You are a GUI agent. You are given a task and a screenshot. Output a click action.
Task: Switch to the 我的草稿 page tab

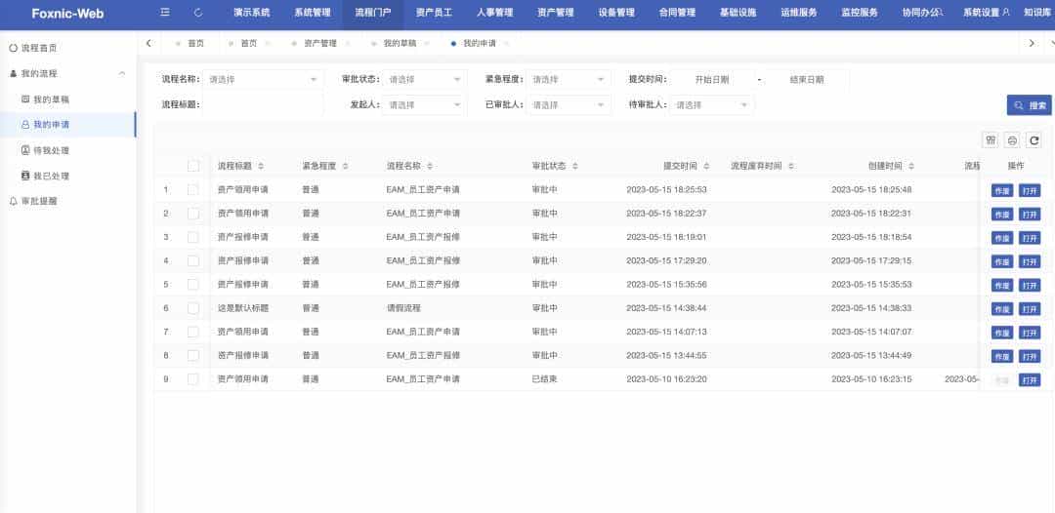(x=400, y=43)
